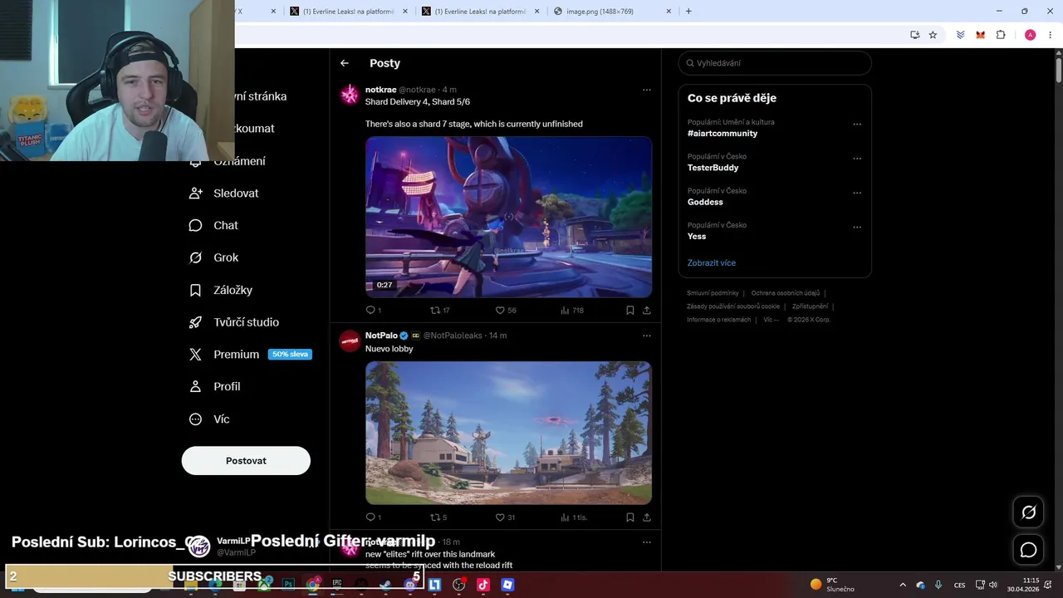Open the weather widget showing 9°C
1063x598 pixels.
tap(833, 585)
